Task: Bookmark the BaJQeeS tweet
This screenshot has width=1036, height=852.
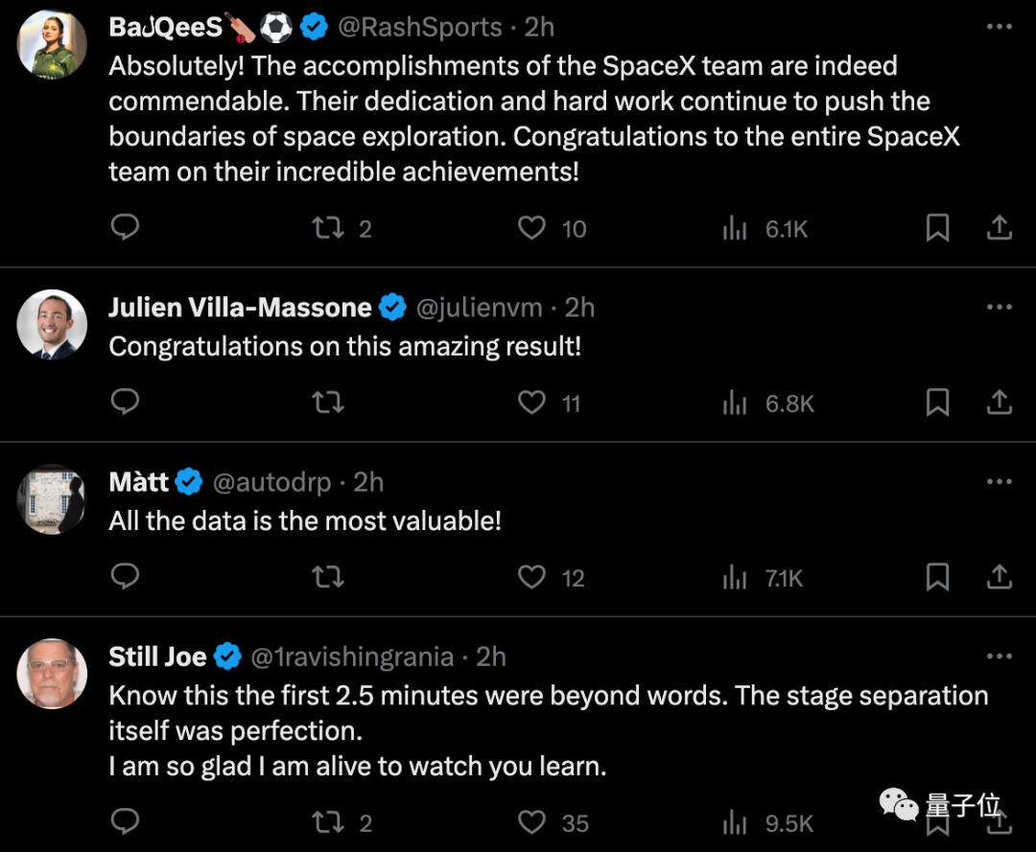Action: pos(937,228)
